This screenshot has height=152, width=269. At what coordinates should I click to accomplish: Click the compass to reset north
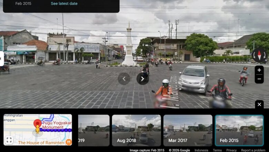coord(259,55)
